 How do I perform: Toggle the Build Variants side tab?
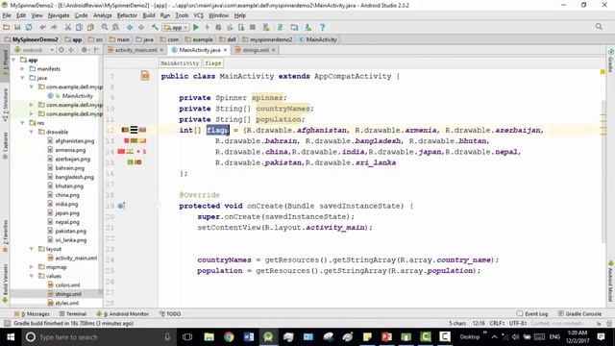(x=5, y=283)
